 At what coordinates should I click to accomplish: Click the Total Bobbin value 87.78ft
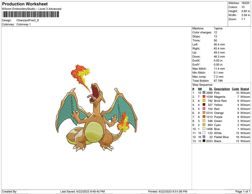point(219,81)
